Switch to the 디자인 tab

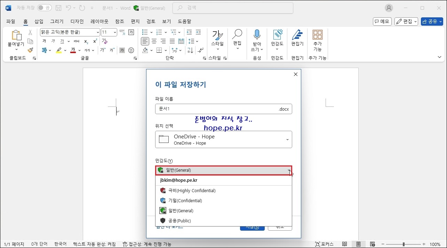pos(77,22)
